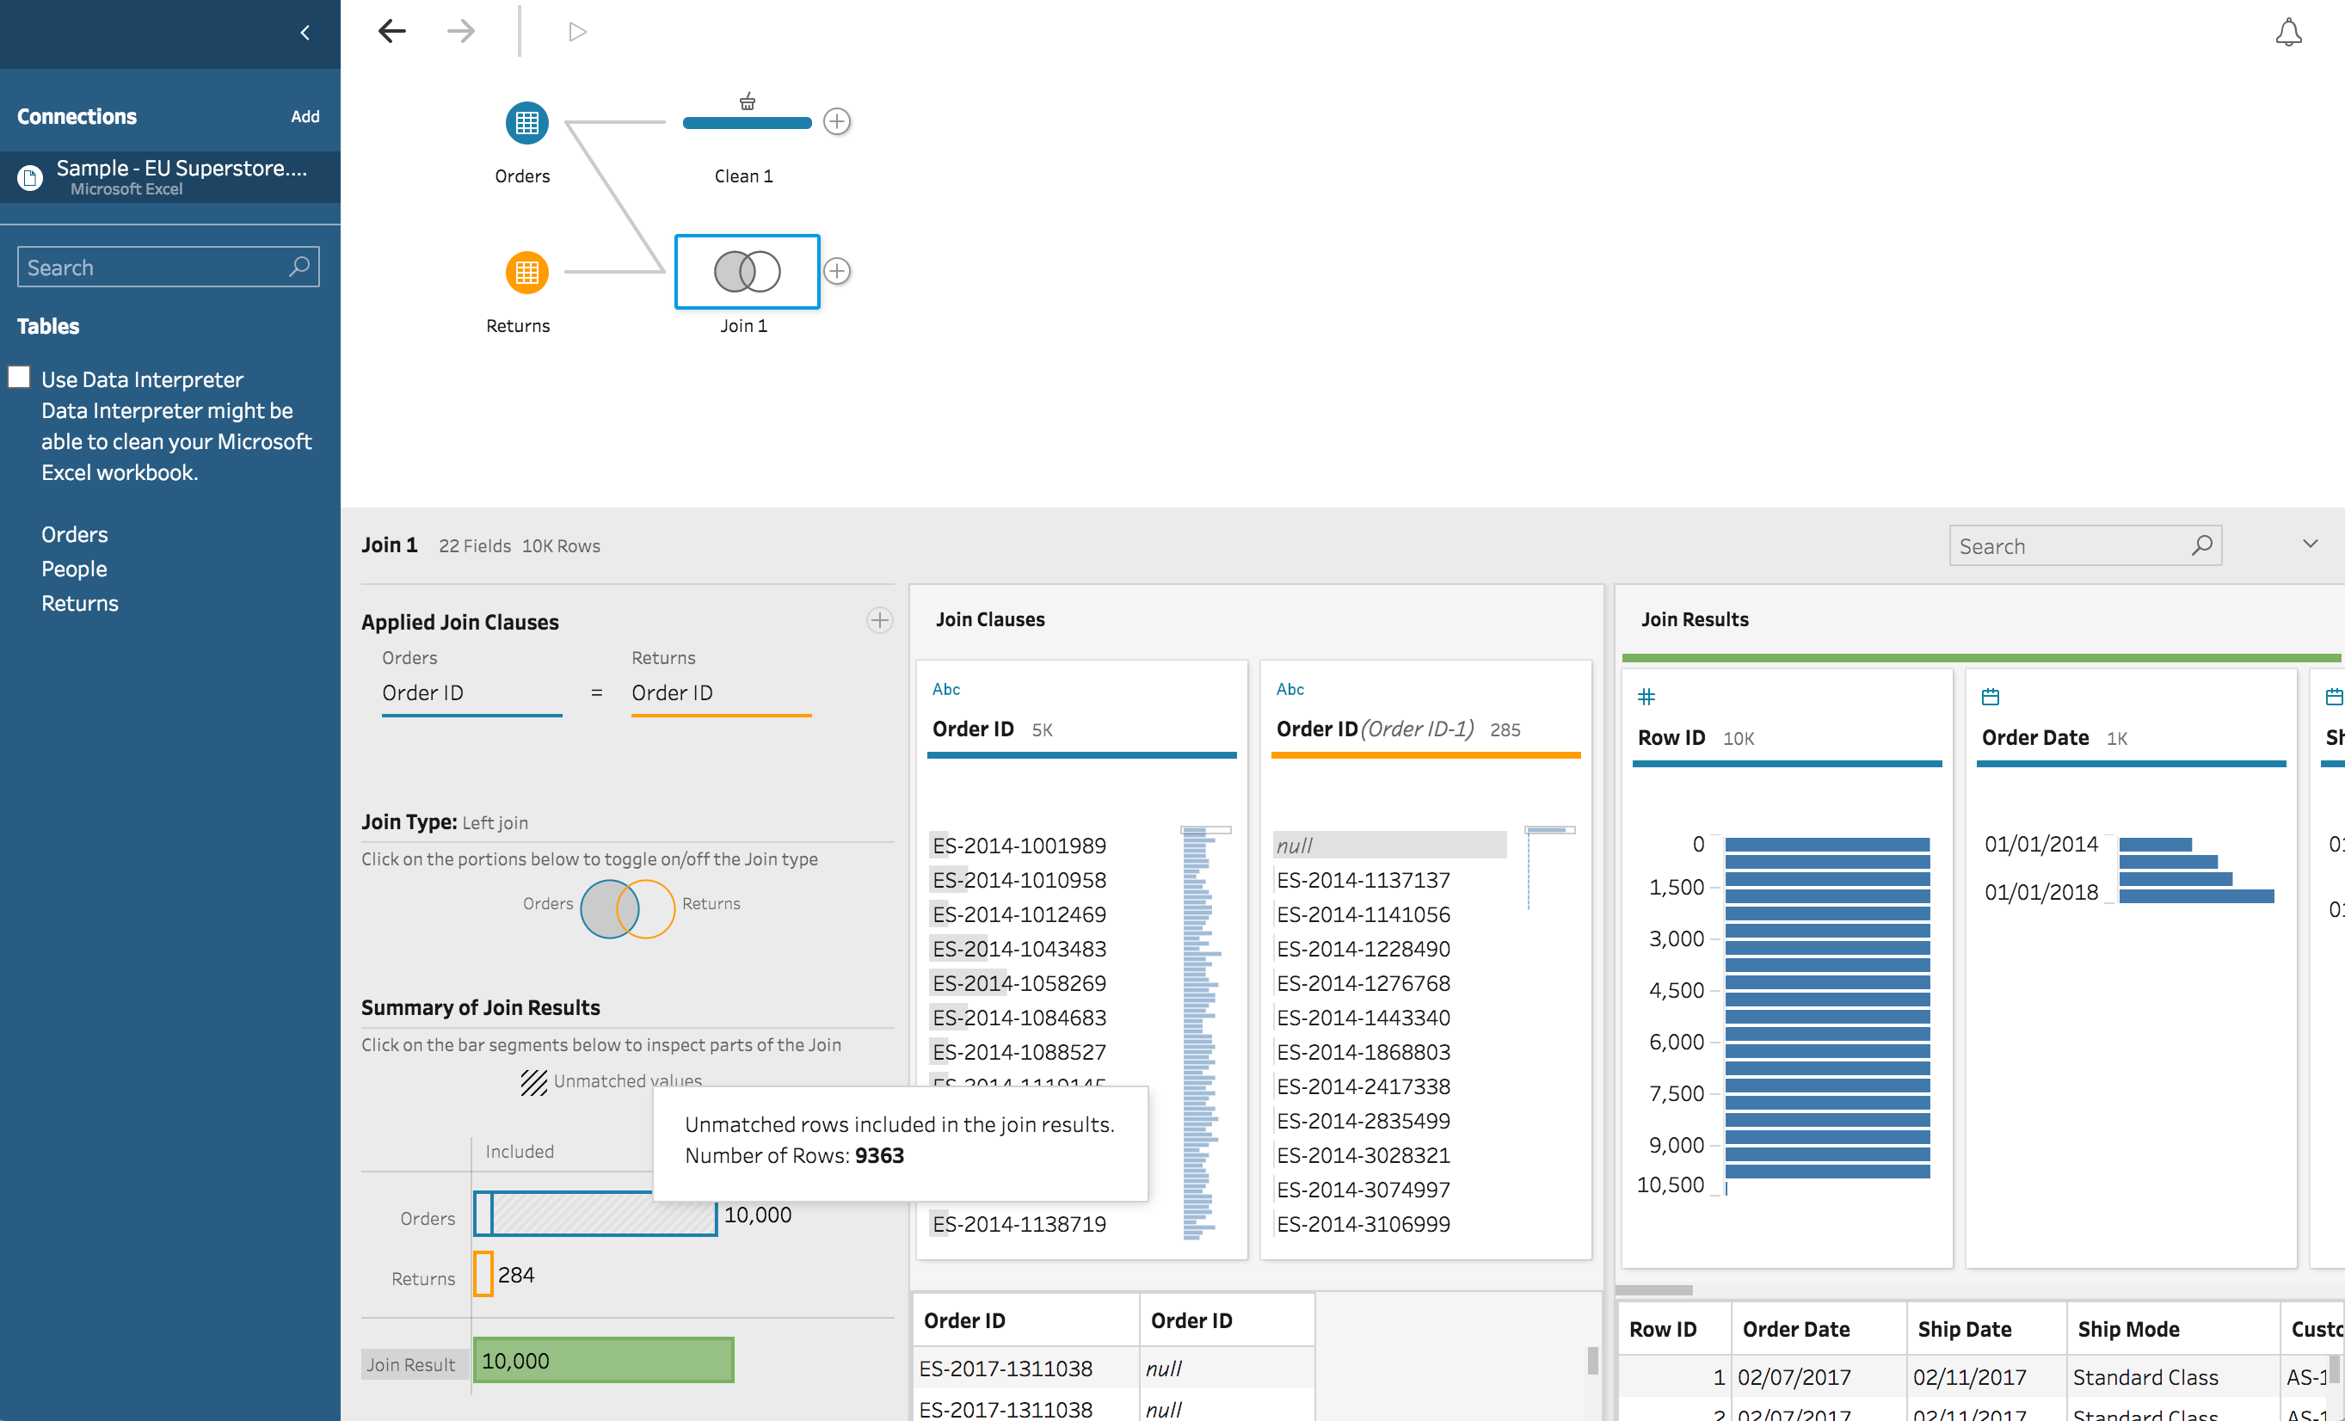
Task: Select the Returns input step icon
Action: 526,274
